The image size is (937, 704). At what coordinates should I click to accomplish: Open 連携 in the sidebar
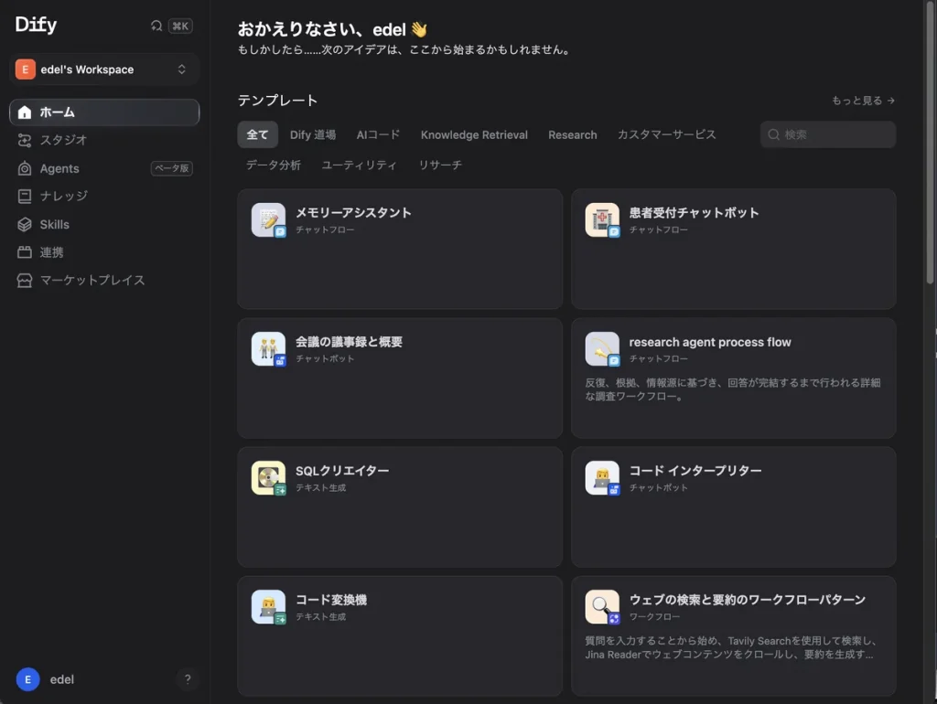pos(104,252)
